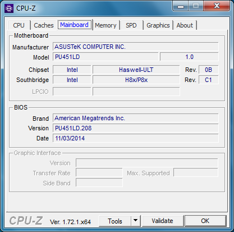View the SPD tab
Screen dimensions: 234x232
pos(131,25)
